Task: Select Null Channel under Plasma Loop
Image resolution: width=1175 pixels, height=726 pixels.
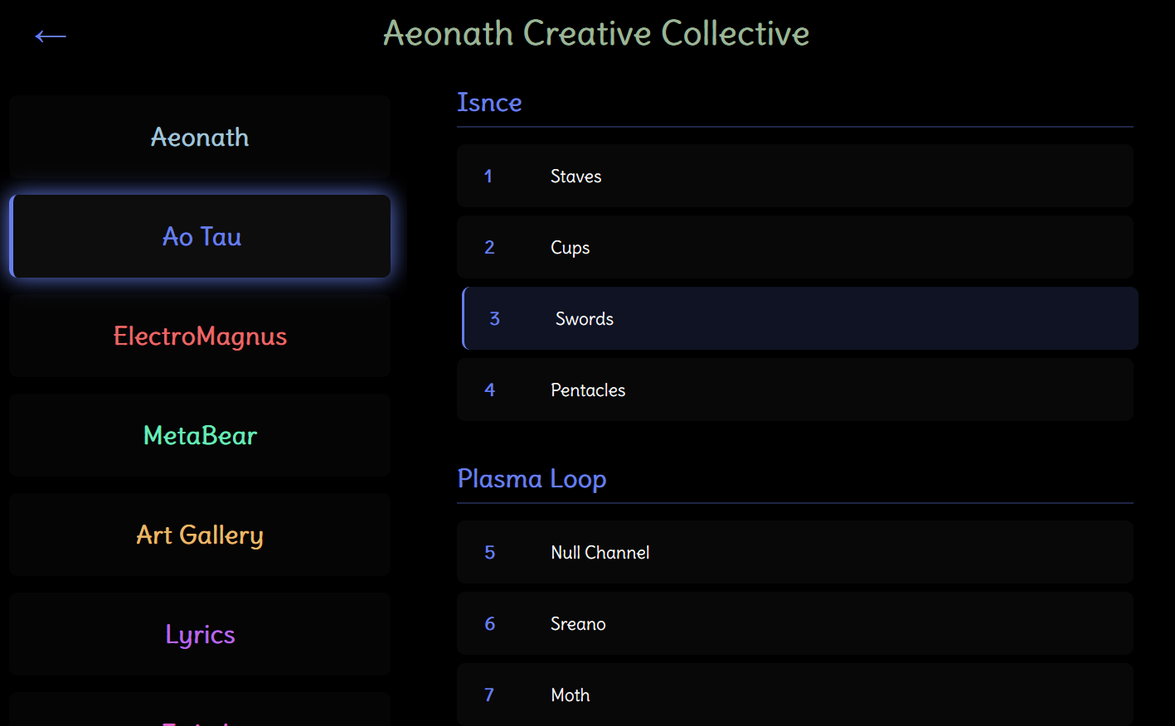Action: [x=794, y=552]
